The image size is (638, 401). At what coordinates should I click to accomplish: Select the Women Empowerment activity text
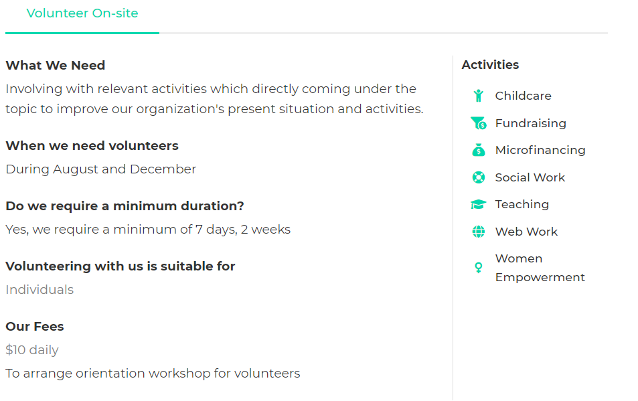pos(540,268)
